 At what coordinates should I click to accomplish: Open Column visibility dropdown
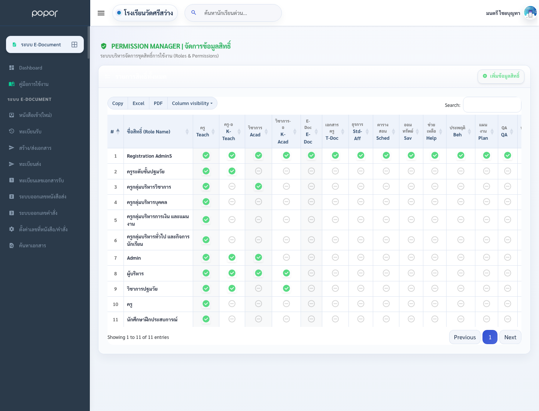192,103
